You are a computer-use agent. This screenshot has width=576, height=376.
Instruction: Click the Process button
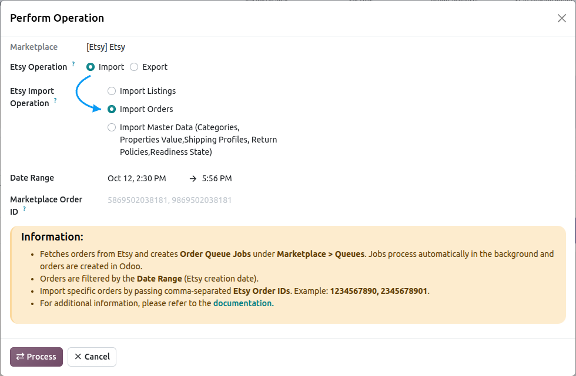(x=36, y=357)
